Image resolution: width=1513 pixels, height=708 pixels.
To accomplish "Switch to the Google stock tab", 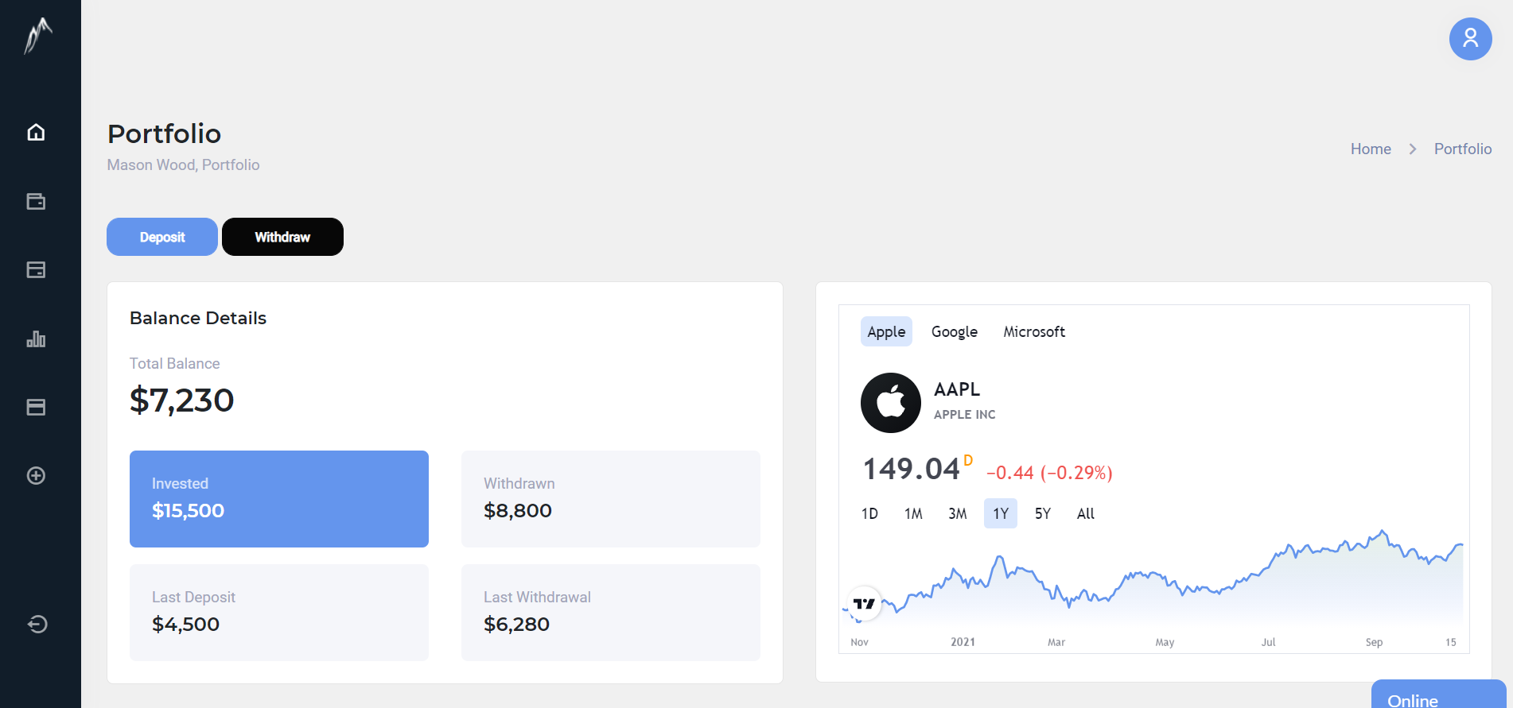I will [x=954, y=331].
